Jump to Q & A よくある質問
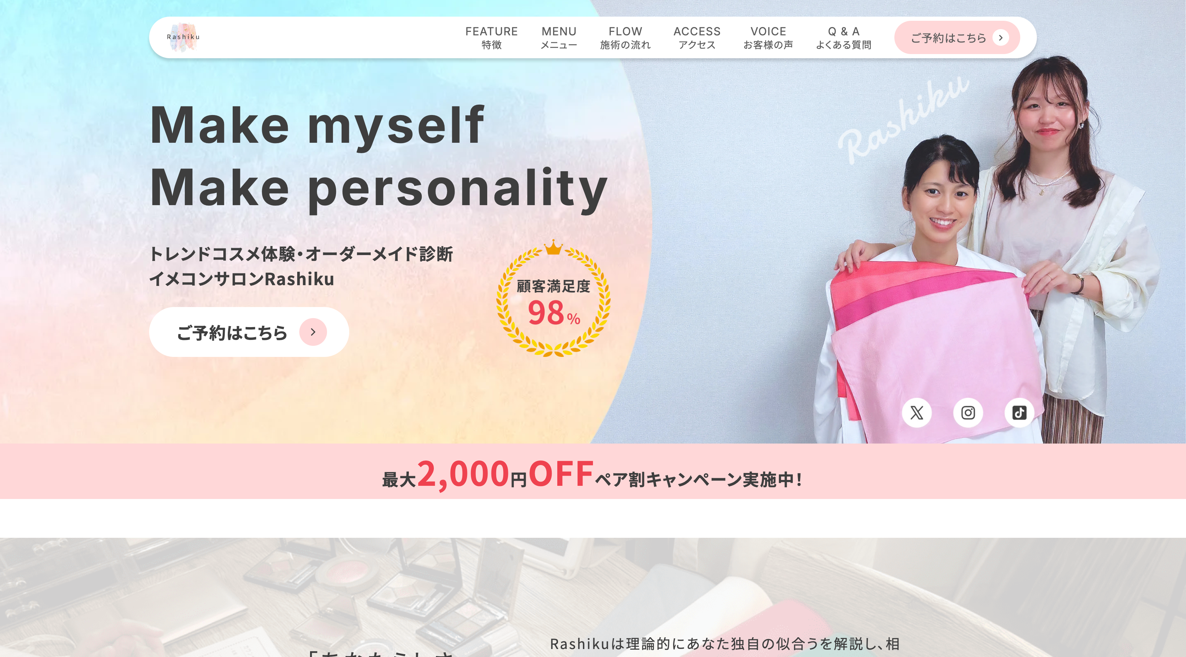 point(843,38)
